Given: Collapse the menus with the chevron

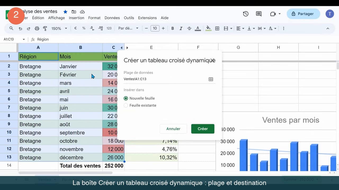Looking at the screenshot, I should (x=328, y=28).
